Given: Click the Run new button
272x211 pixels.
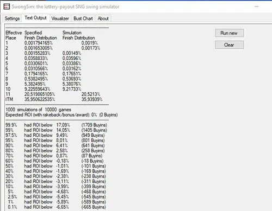Looking at the screenshot, I should tap(229, 33).
